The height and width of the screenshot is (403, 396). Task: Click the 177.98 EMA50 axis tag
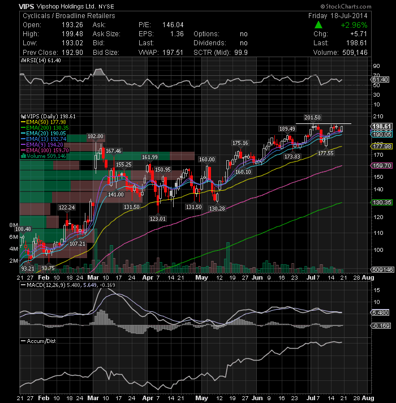click(381, 146)
